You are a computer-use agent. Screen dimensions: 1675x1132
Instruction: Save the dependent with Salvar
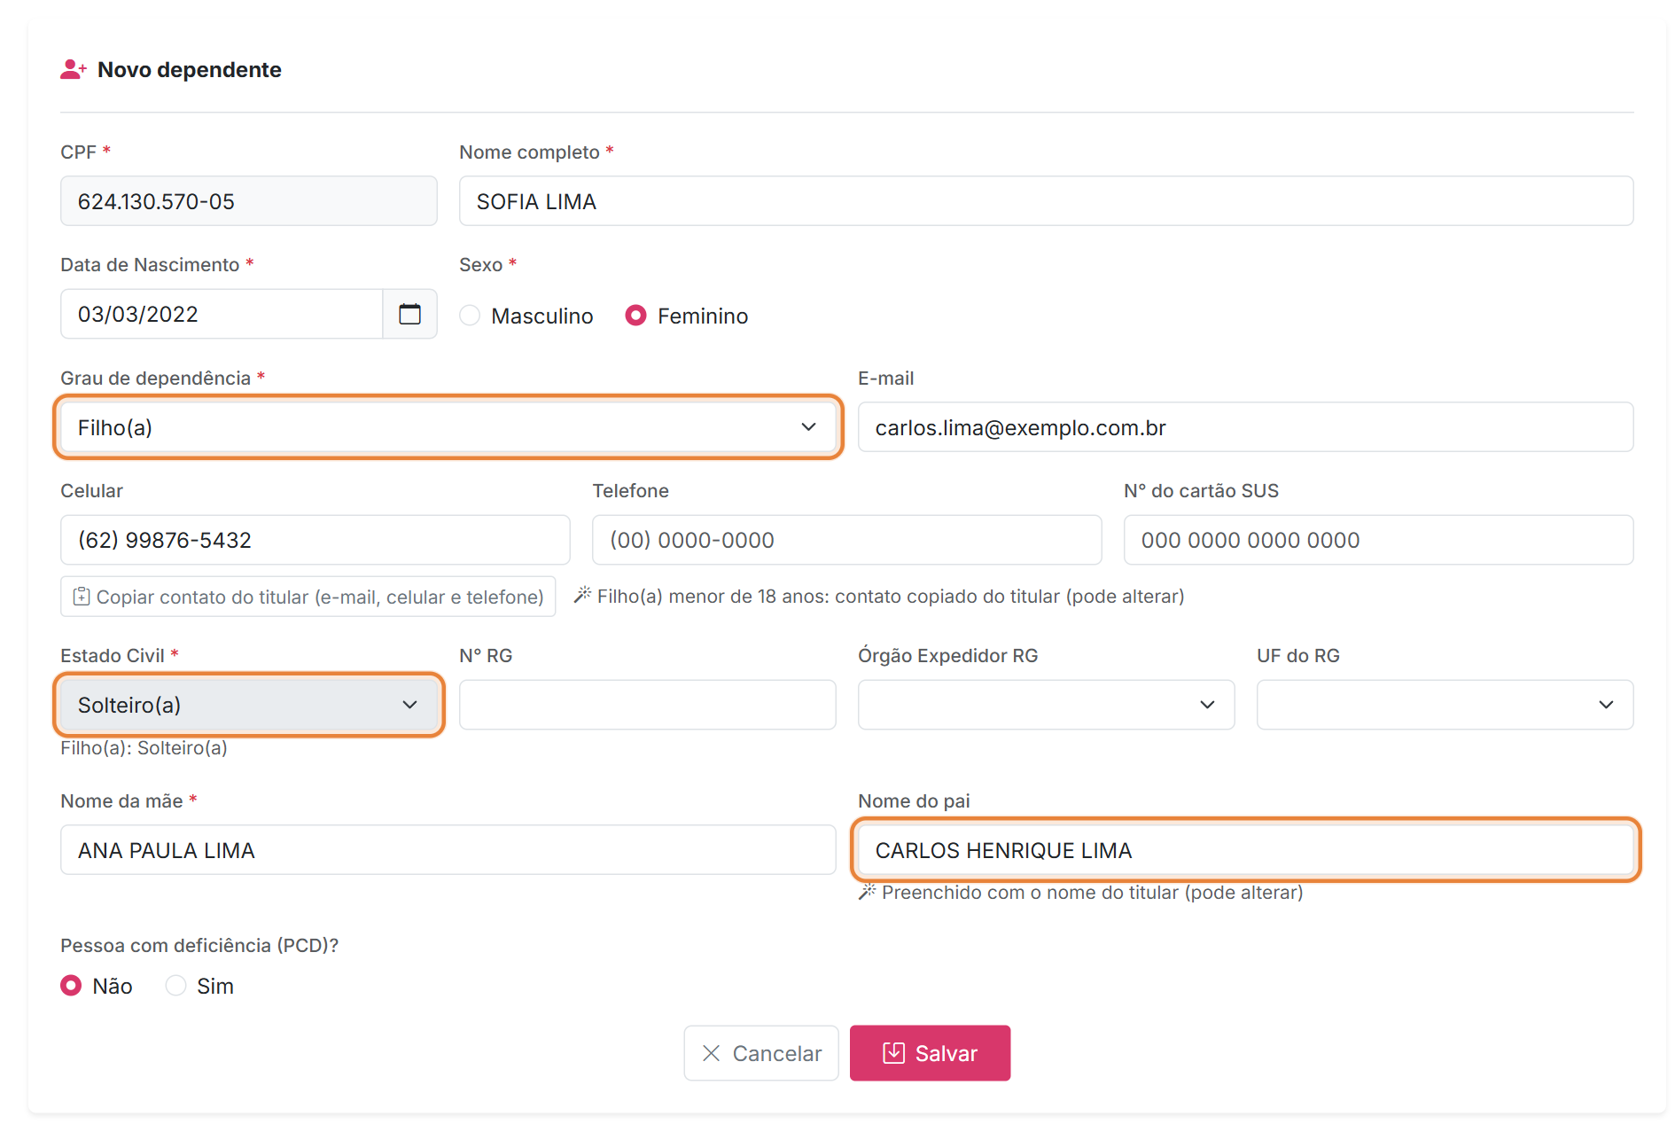pyautogui.click(x=930, y=1053)
